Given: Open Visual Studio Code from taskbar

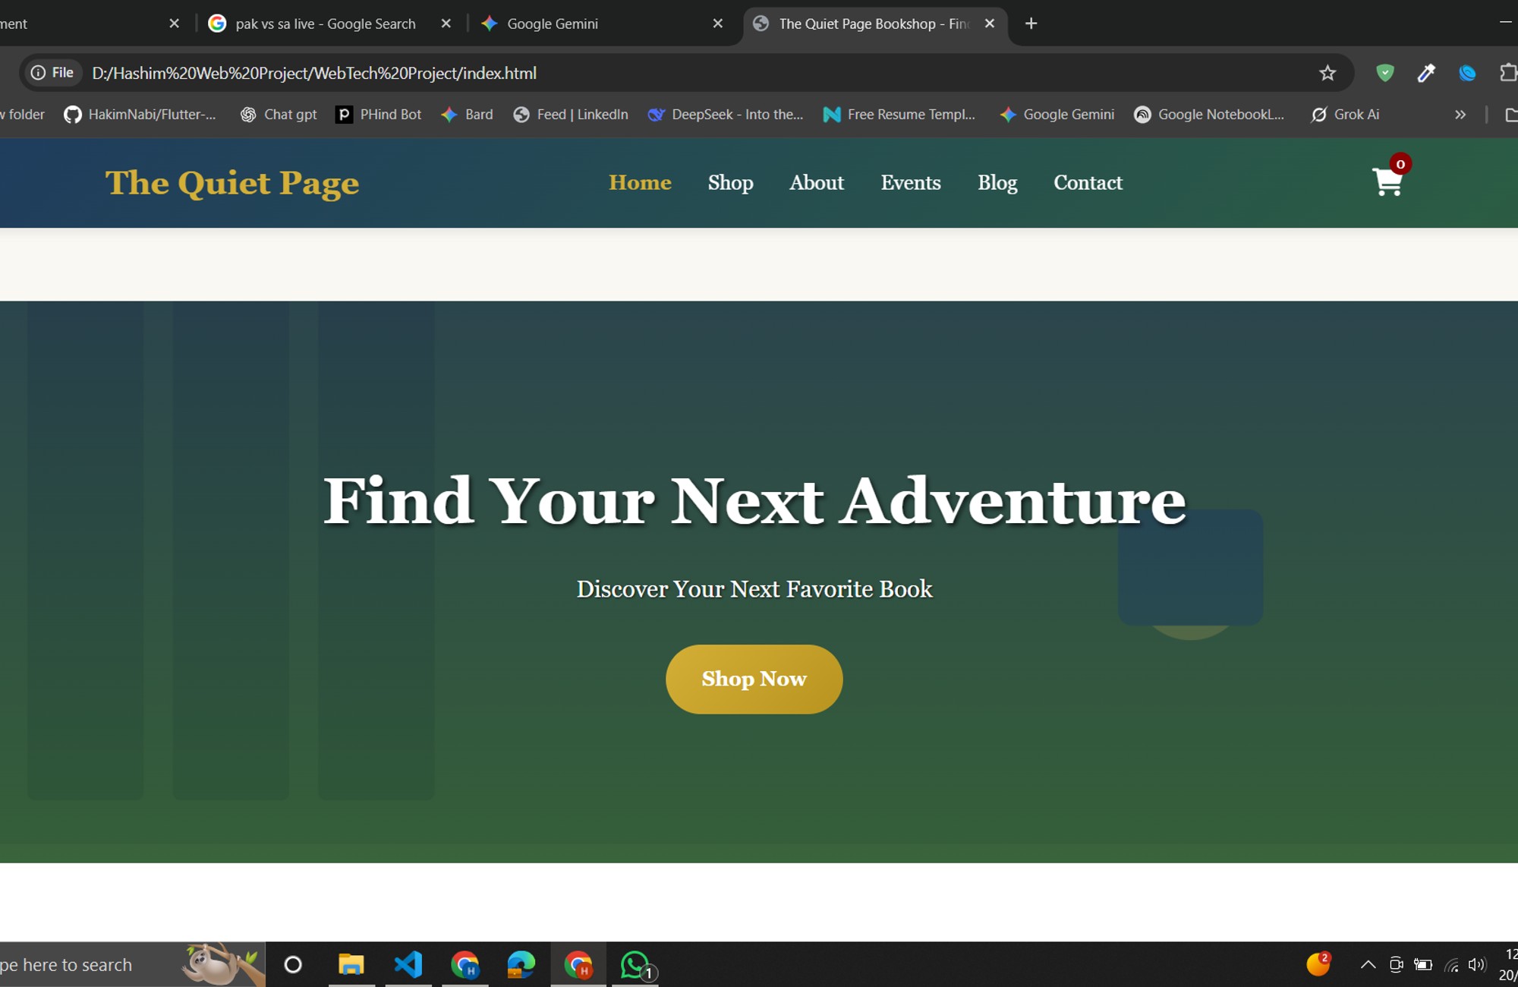Looking at the screenshot, I should (408, 964).
